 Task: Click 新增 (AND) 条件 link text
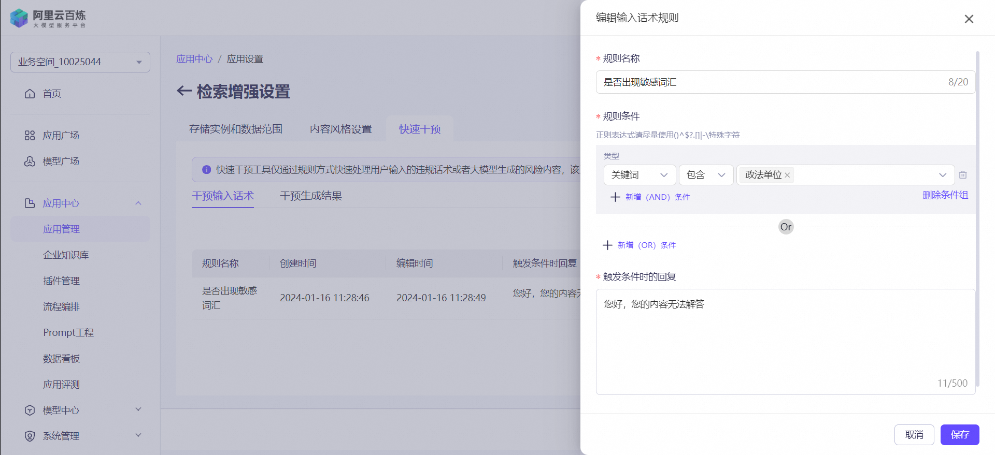pos(658,197)
